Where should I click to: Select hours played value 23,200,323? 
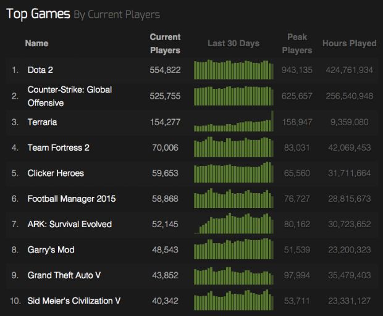(349, 250)
